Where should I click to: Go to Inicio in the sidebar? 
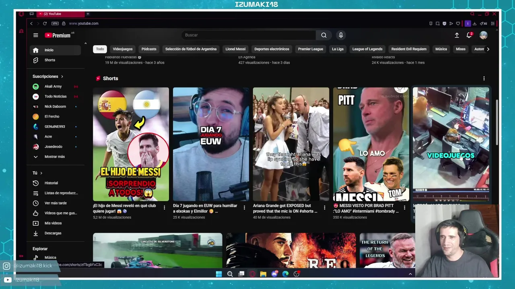(x=55, y=50)
